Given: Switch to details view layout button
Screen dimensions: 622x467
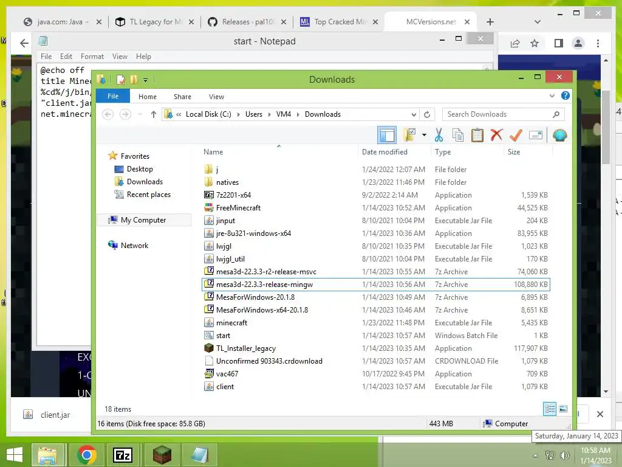Looking at the screenshot, I should pyautogui.click(x=550, y=409).
